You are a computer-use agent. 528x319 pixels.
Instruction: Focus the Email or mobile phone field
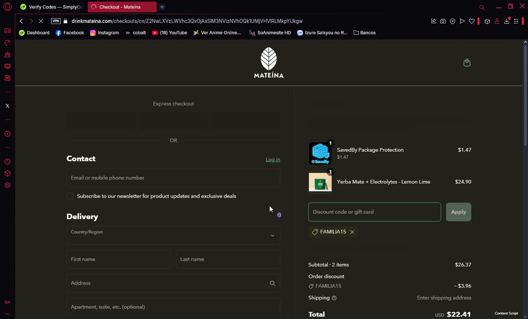pos(173,178)
